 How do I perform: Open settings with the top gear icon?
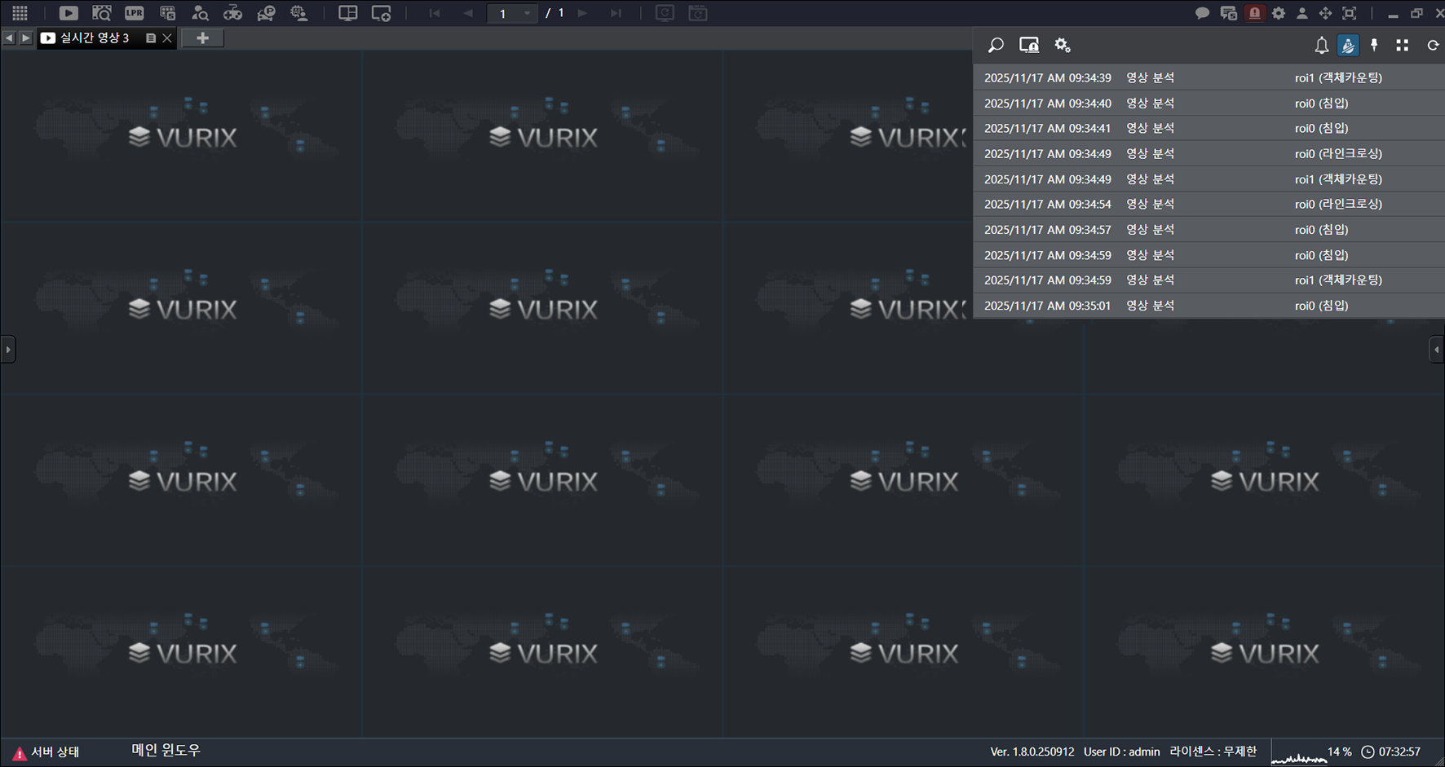1279,13
